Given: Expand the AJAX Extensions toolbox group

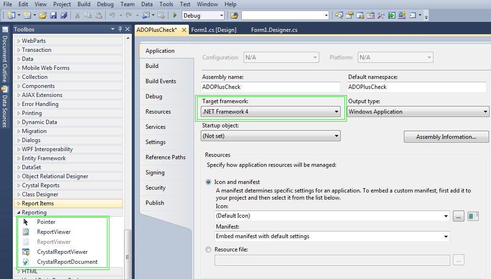Looking at the screenshot, I should pos(19,95).
